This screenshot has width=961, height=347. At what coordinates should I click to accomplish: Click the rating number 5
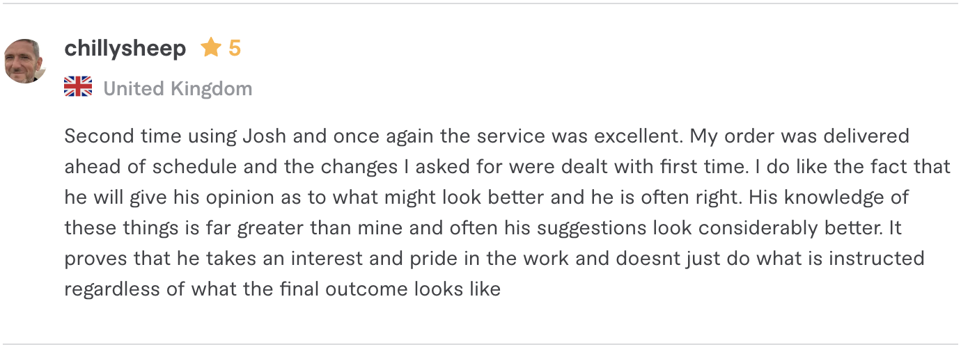click(235, 49)
